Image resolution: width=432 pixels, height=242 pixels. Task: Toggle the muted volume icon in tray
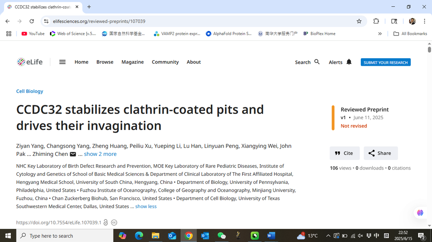[x=360, y=236]
